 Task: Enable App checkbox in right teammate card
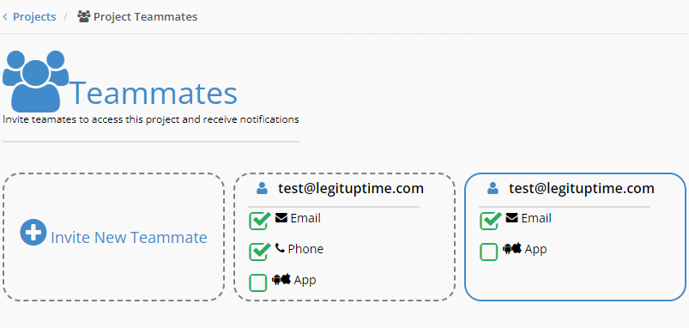click(x=489, y=252)
